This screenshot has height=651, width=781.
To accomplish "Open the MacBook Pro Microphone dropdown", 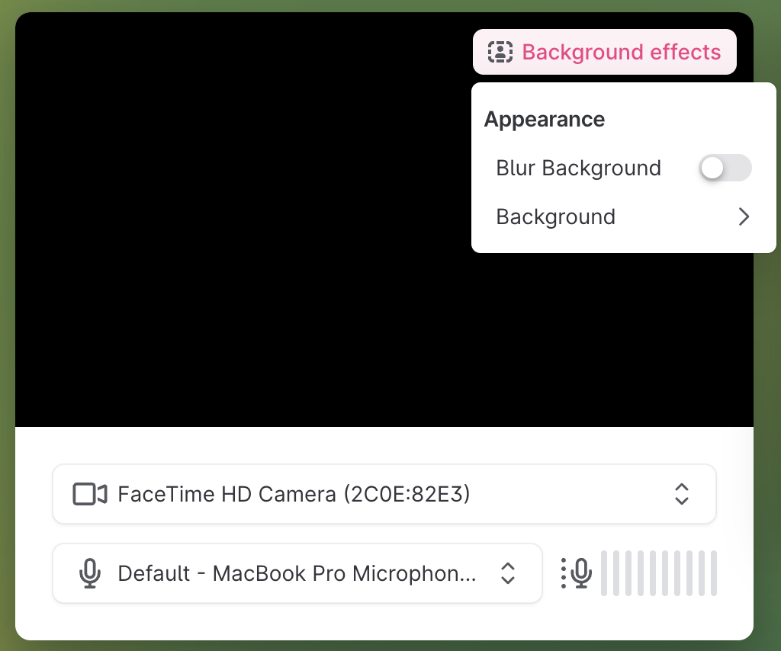I will pos(297,573).
